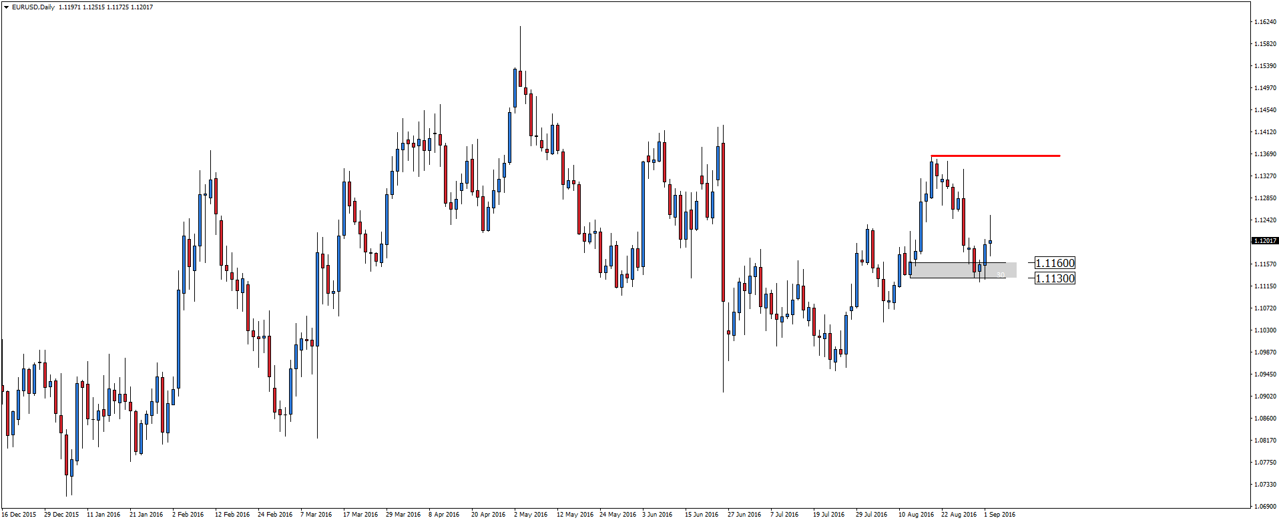
Task: Click the 1 Sep 2016 date label
Action: [999, 515]
